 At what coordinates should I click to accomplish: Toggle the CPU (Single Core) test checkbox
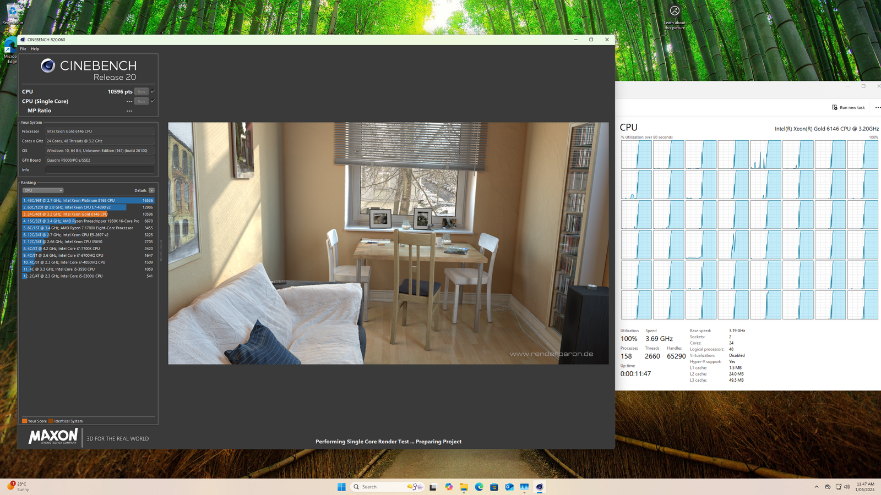click(153, 101)
